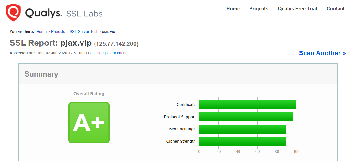
Task: Follow the Home breadcrumb link
Action: (41, 32)
